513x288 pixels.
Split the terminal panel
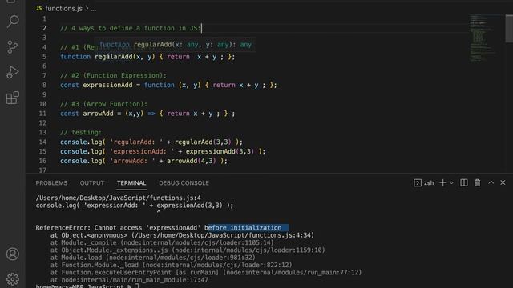[x=463, y=183]
